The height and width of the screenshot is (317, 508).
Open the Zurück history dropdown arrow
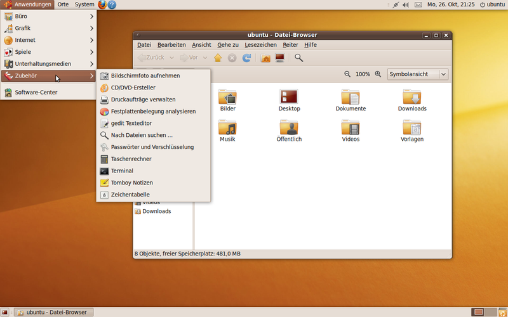point(171,58)
